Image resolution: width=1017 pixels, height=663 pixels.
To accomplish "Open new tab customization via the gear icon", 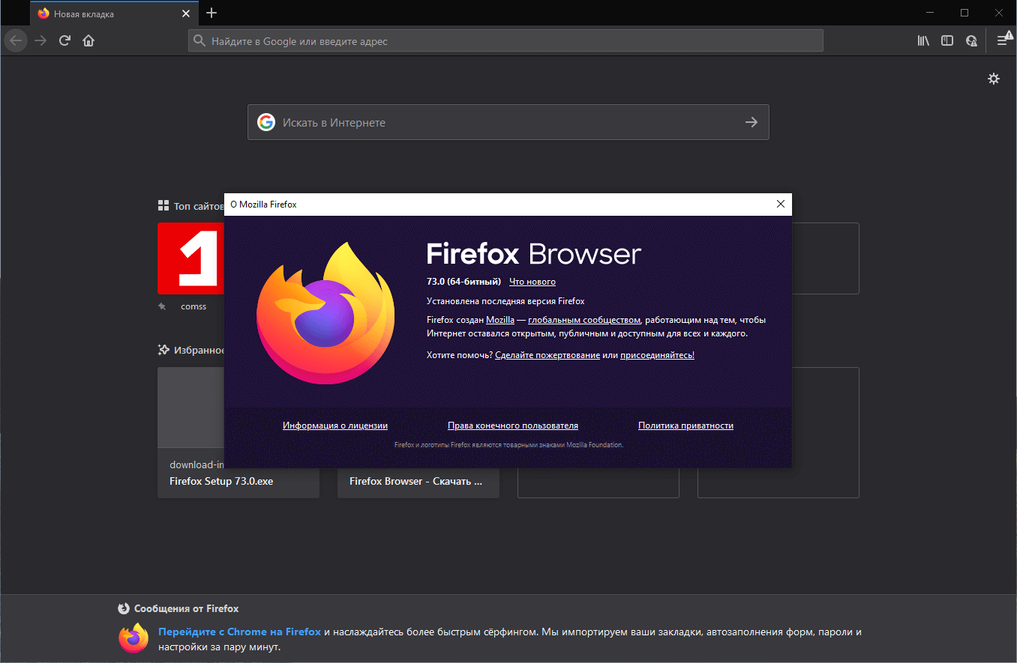I will coord(994,78).
